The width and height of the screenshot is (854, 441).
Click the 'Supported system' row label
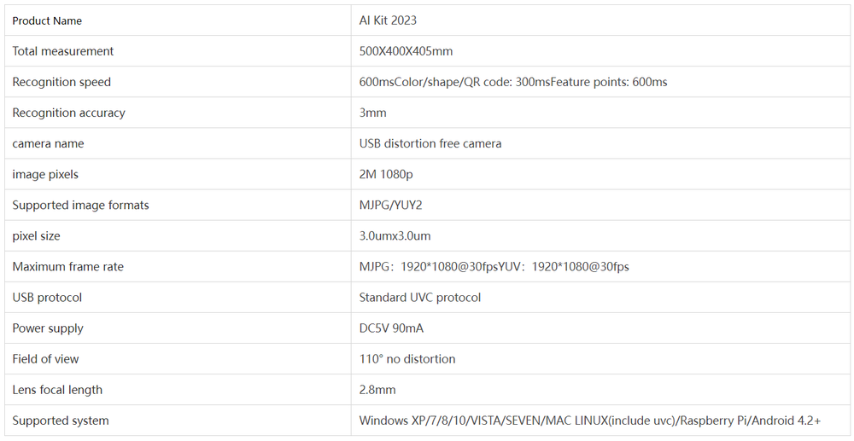pos(60,420)
